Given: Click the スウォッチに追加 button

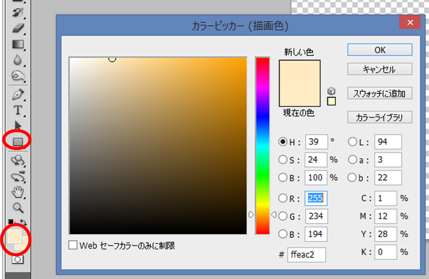Looking at the screenshot, I should (x=379, y=93).
